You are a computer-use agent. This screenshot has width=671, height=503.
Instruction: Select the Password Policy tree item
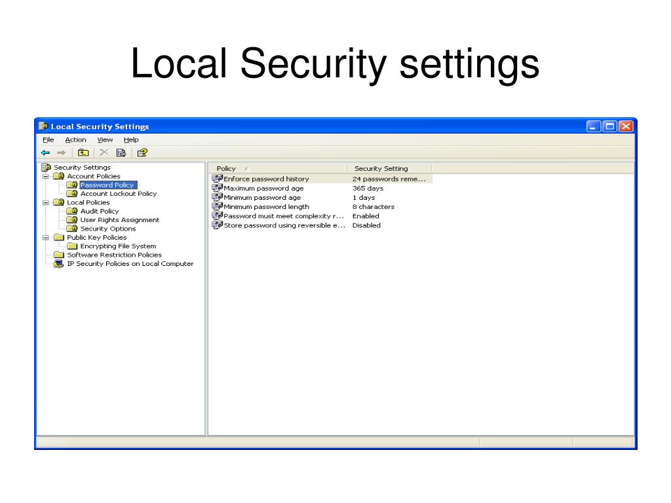click(108, 185)
